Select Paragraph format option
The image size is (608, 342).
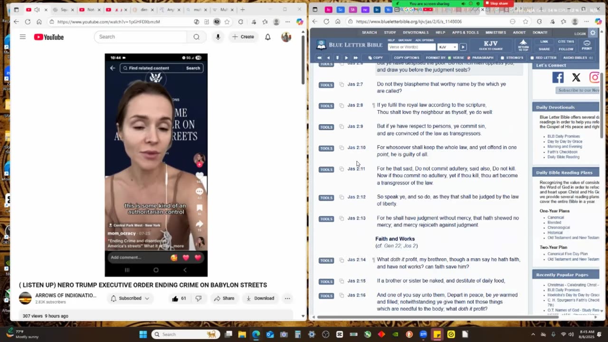pos(480,57)
